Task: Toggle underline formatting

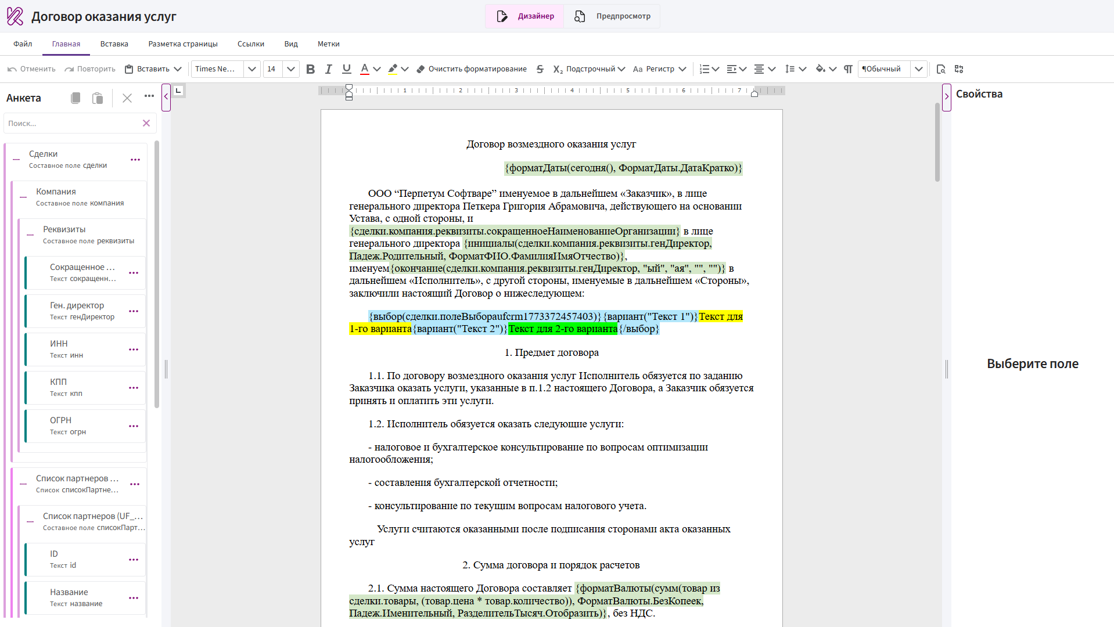Action: (x=347, y=69)
